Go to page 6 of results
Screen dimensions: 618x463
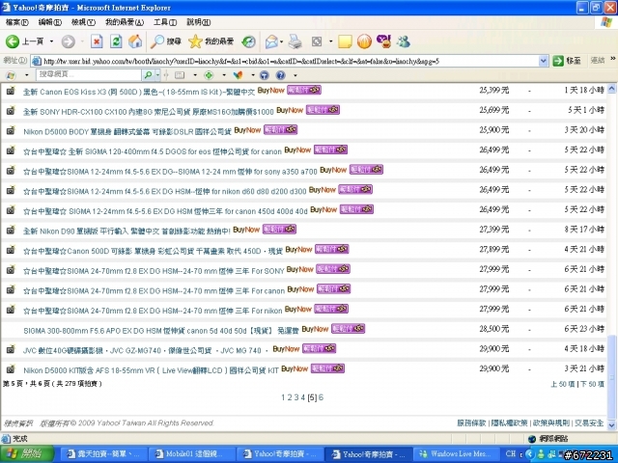point(321,397)
